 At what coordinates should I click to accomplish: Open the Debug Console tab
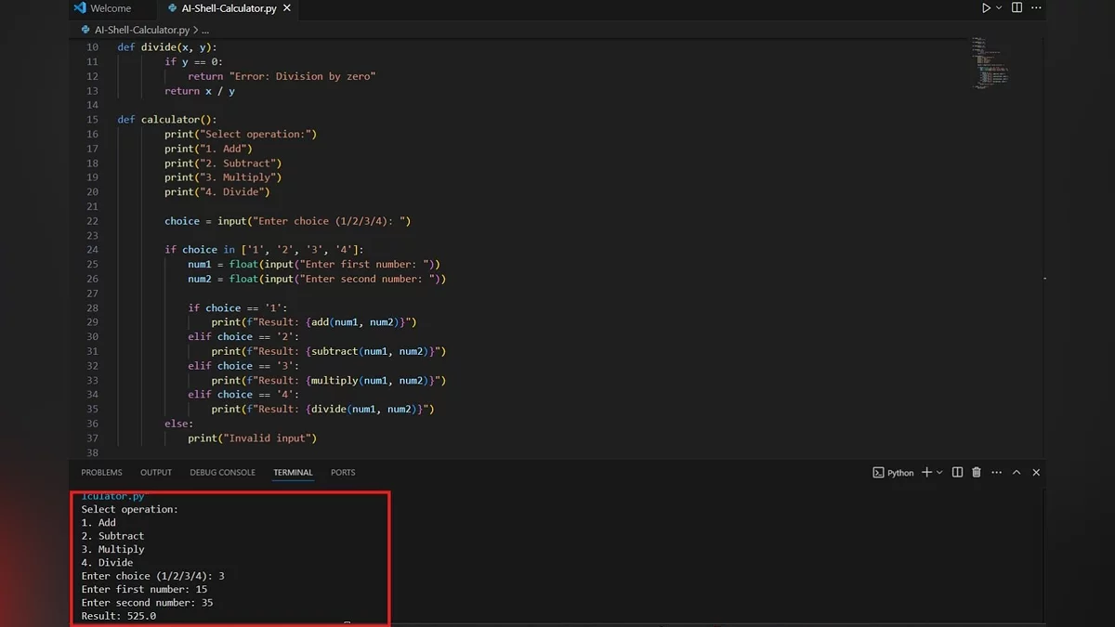[x=222, y=473]
